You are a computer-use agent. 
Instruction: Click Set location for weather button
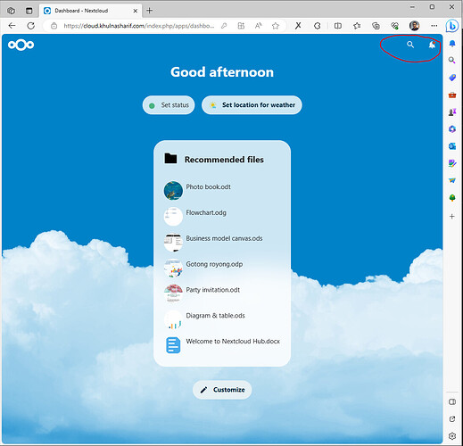(252, 105)
